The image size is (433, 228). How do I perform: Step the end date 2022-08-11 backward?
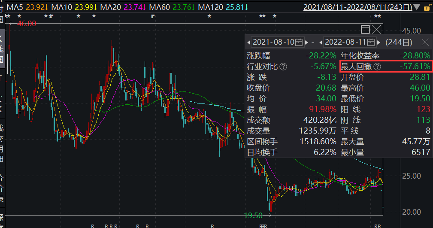(x=321, y=43)
